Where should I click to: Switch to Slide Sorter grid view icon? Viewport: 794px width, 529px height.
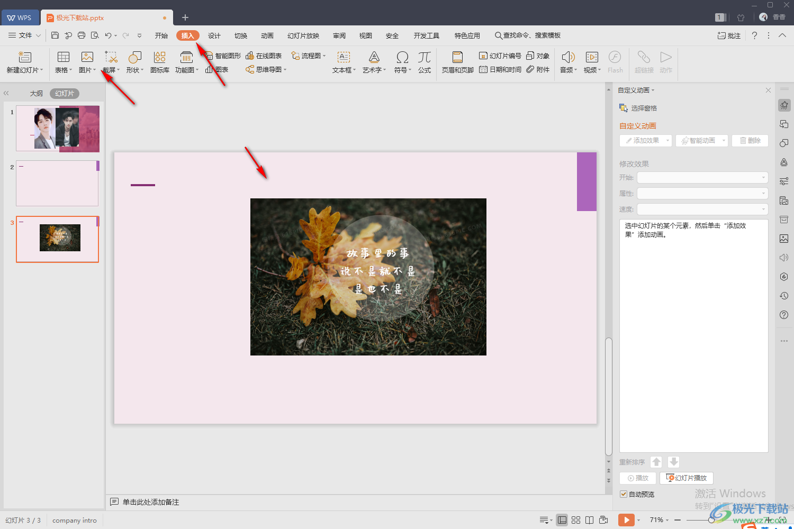(x=576, y=520)
